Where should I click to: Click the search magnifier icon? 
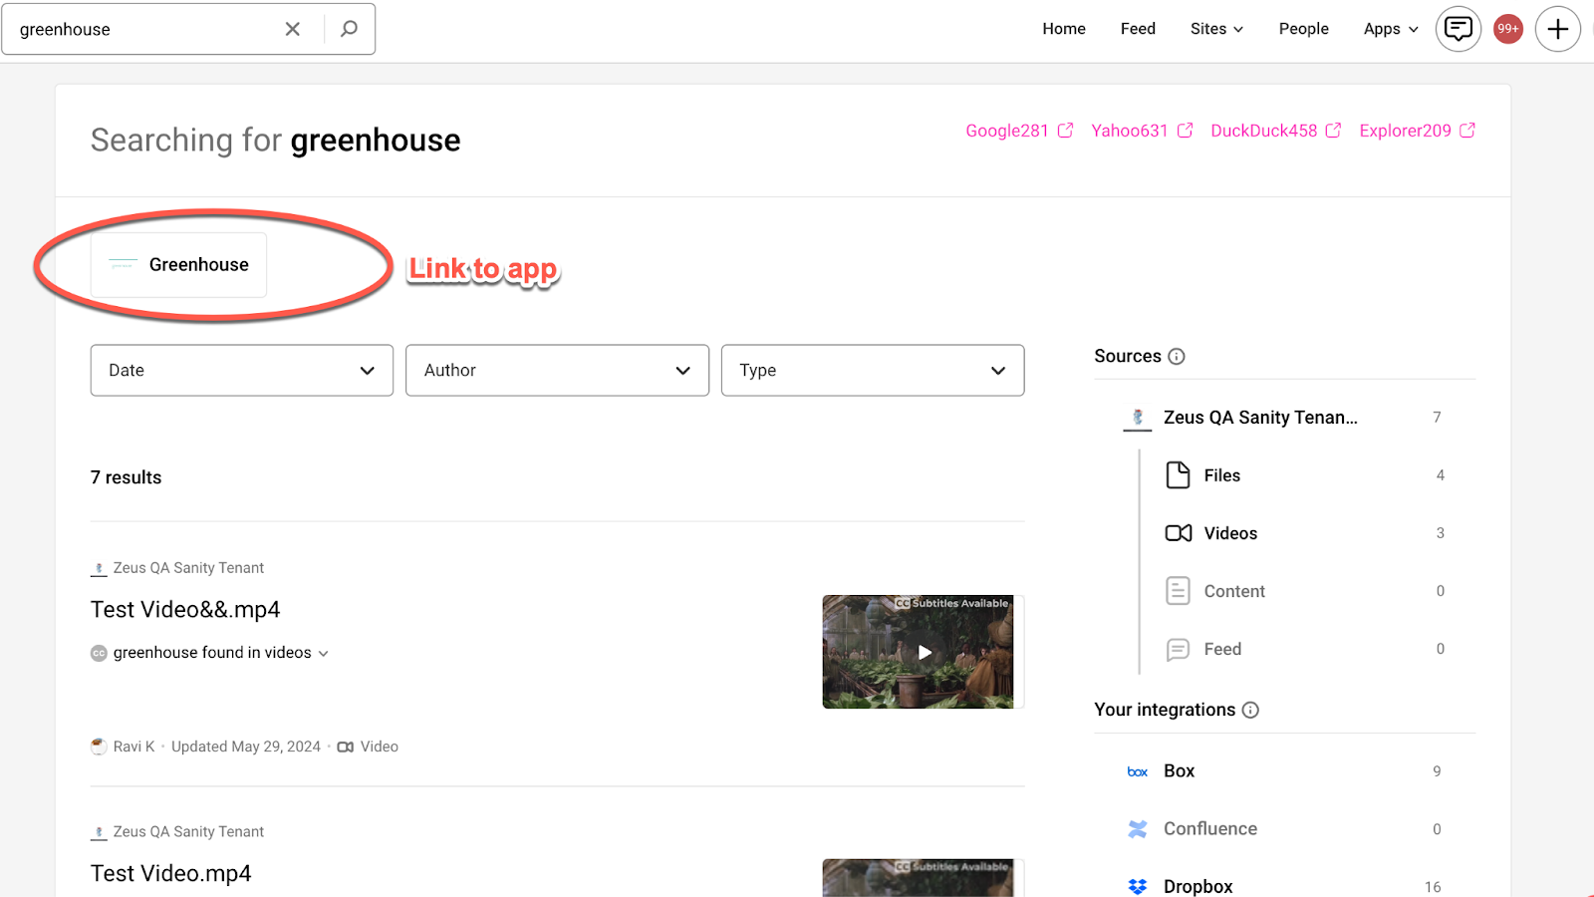point(348,29)
